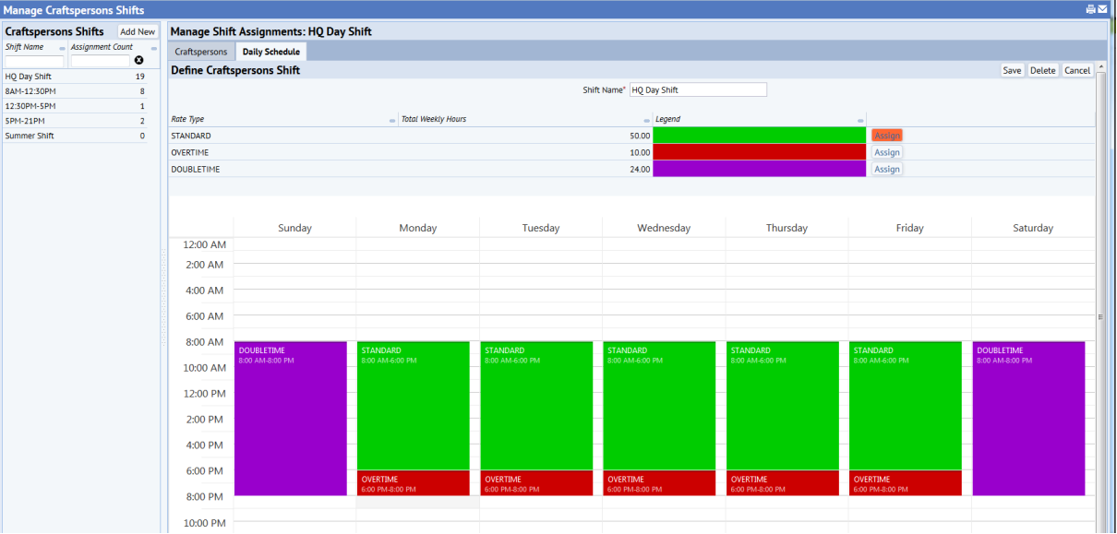This screenshot has height=534, width=1117.
Task: Select the Daily Schedule tab
Action: [x=270, y=52]
